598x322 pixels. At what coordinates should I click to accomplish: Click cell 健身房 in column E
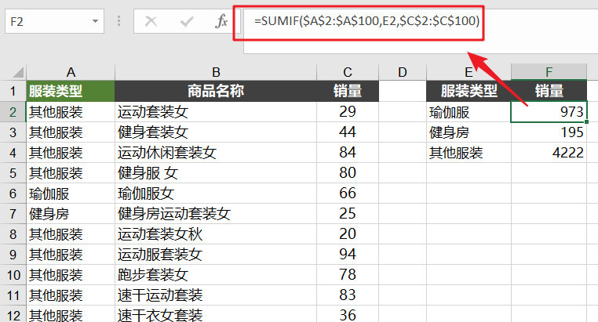coord(469,132)
